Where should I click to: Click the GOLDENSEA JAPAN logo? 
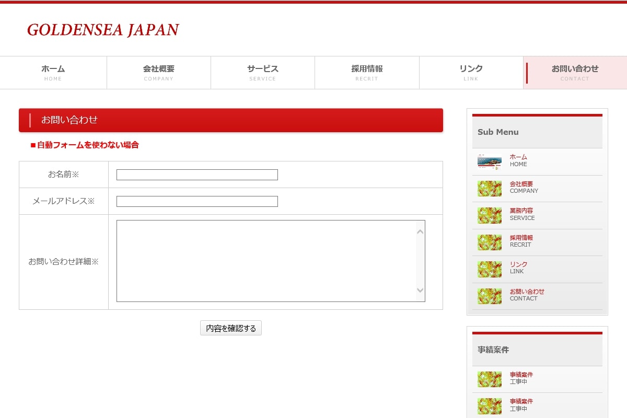pos(103,30)
